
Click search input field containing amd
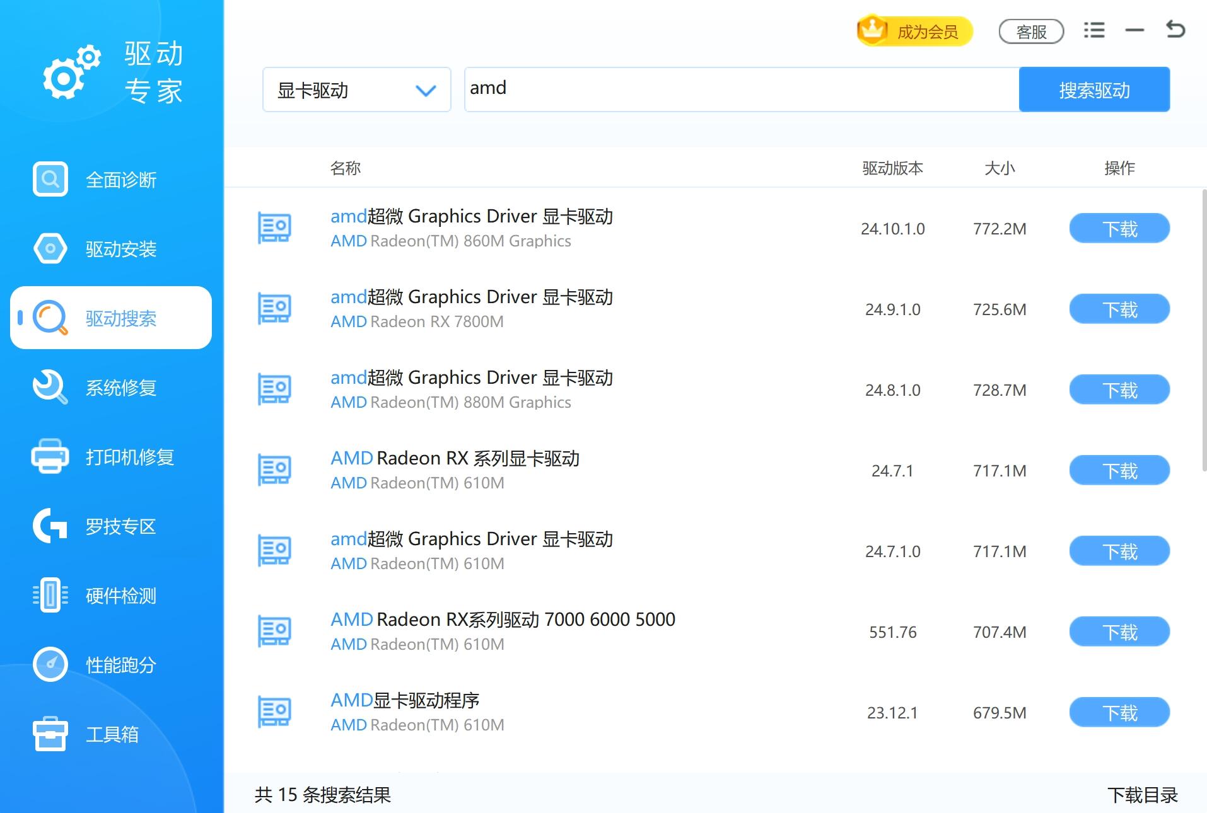(742, 89)
